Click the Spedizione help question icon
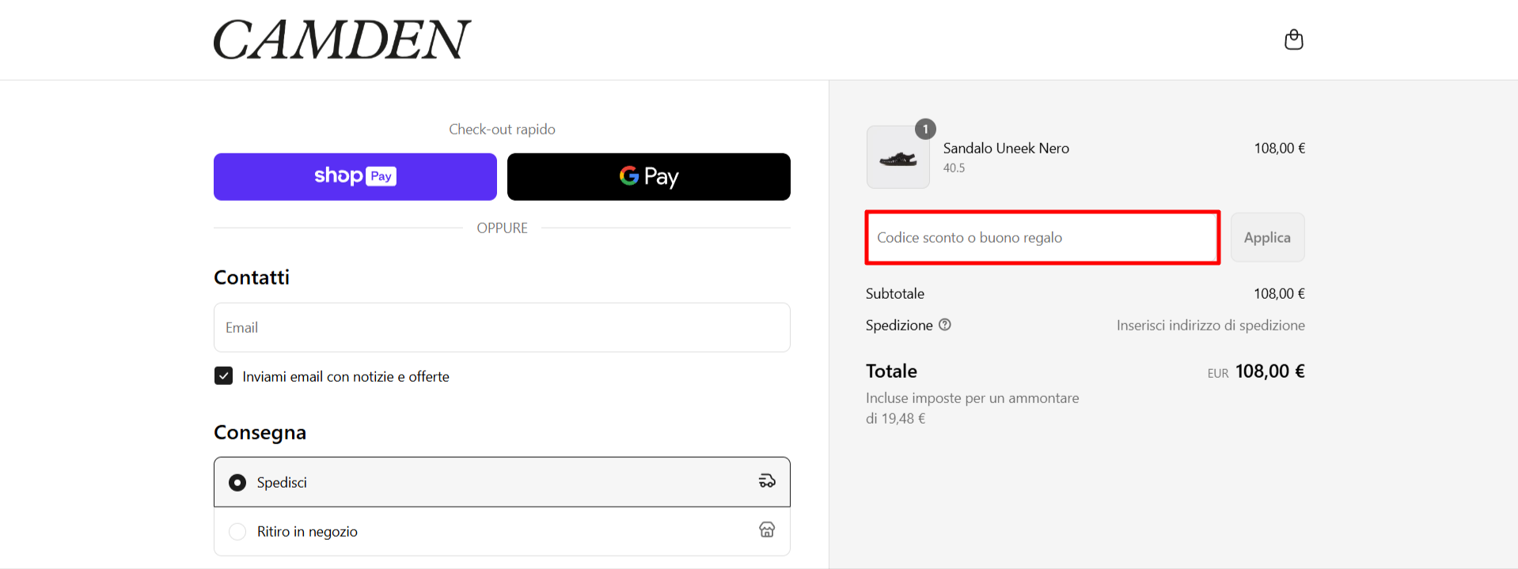Image resolution: width=1518 pixels, height=569 pixels. 945,325
